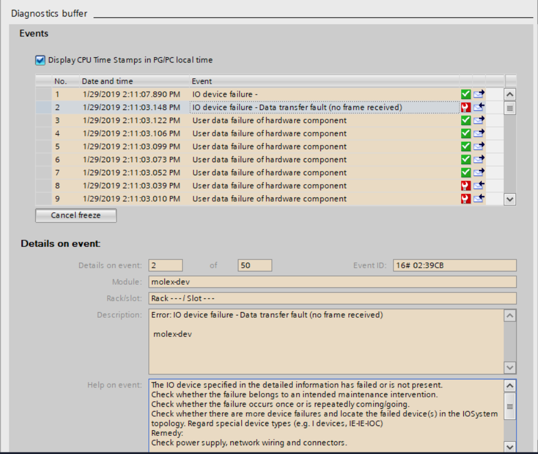Click Description box scroll down arrow
The image size is (538, 454).
[x=510, y=368]
